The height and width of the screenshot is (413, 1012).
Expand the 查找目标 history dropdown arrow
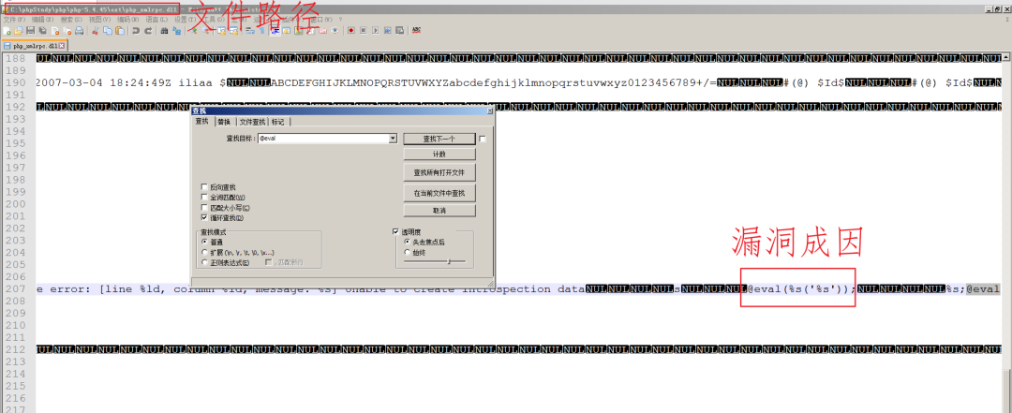[x=393, y=138]
